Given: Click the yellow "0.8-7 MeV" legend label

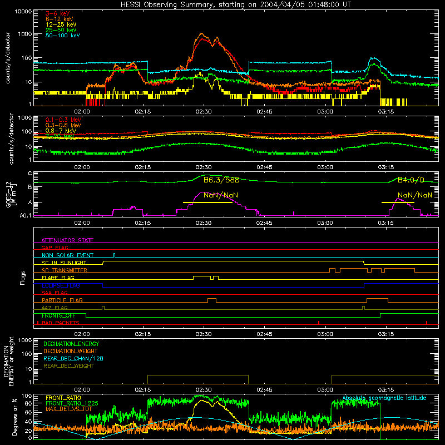Looking at the screenshot, I should [x=61, y=131].
